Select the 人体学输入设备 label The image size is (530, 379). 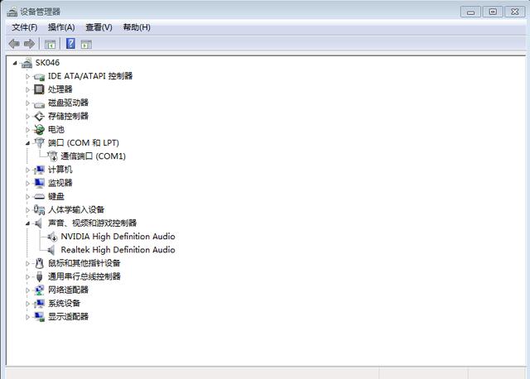76,209
